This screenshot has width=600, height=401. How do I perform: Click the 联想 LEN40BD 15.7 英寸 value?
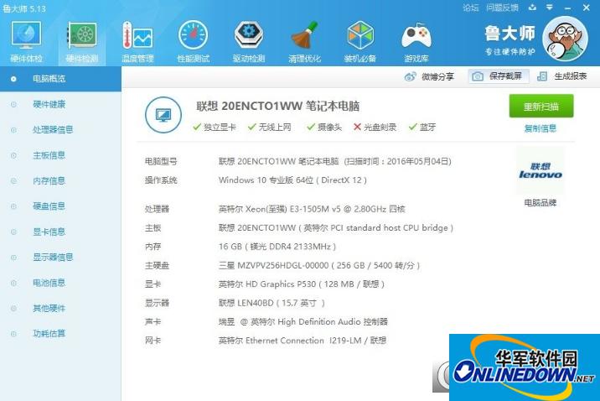272,303
